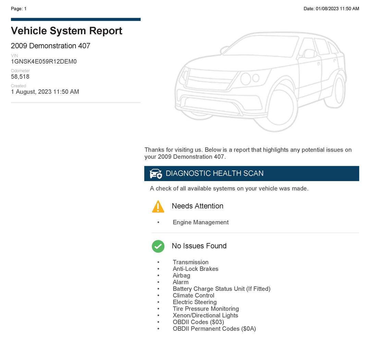Screen dimensions: 370x353
Task: Click the Needs Attention heading
Action: point(197,206)
